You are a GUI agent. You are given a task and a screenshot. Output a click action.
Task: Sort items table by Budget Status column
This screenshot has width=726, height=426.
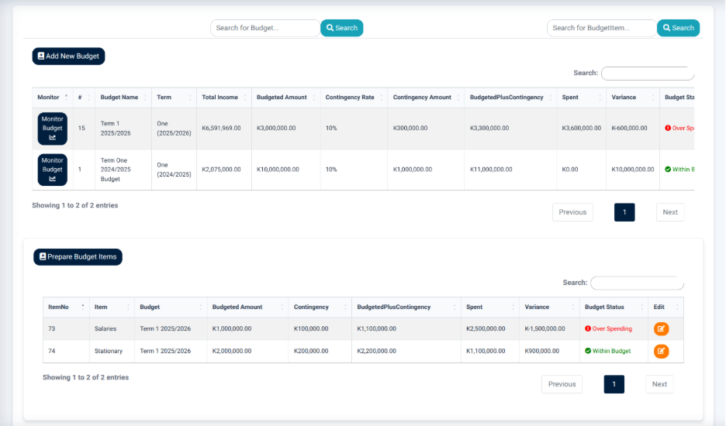coord(614,307)
